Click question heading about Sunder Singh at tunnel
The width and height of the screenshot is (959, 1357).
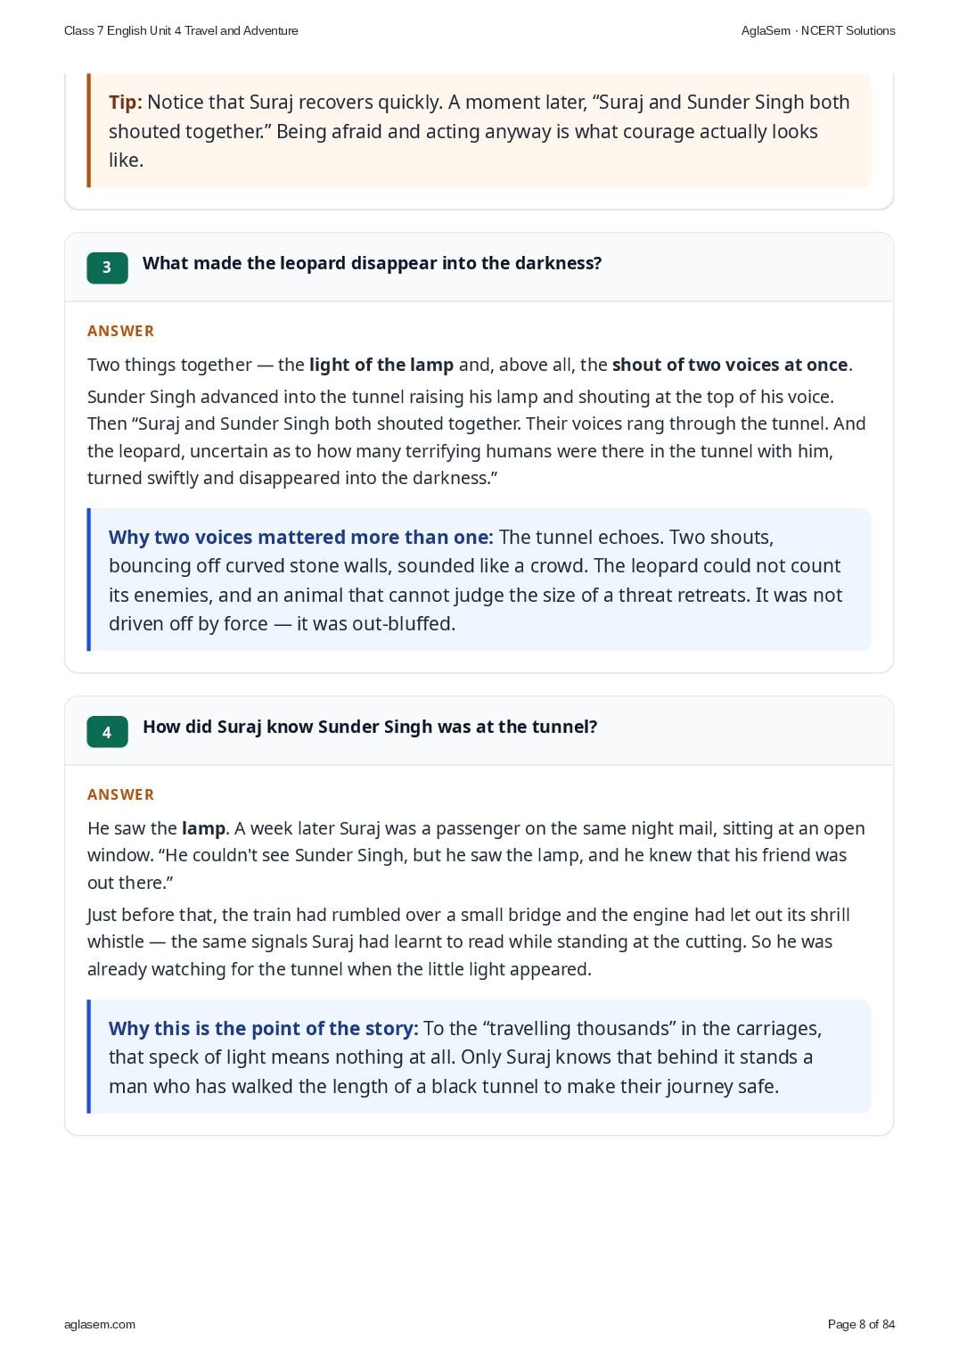[x=370, y=727]
